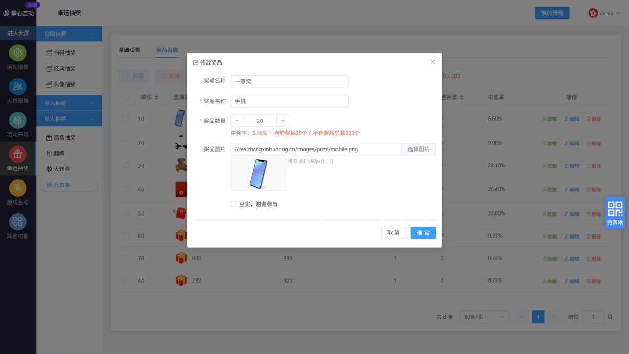This screenshot has height=354, width=629.
Task: Check the row 20 checkbox
Action: tap(126, 143)
